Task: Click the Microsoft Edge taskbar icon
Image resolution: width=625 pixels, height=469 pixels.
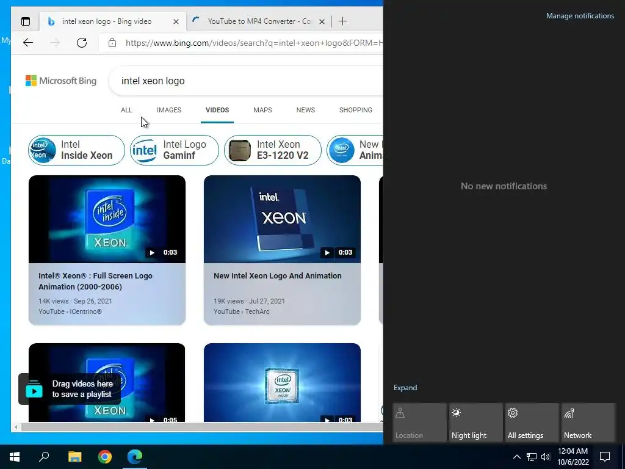Action: pyautogui.click(x=135, y=457)
